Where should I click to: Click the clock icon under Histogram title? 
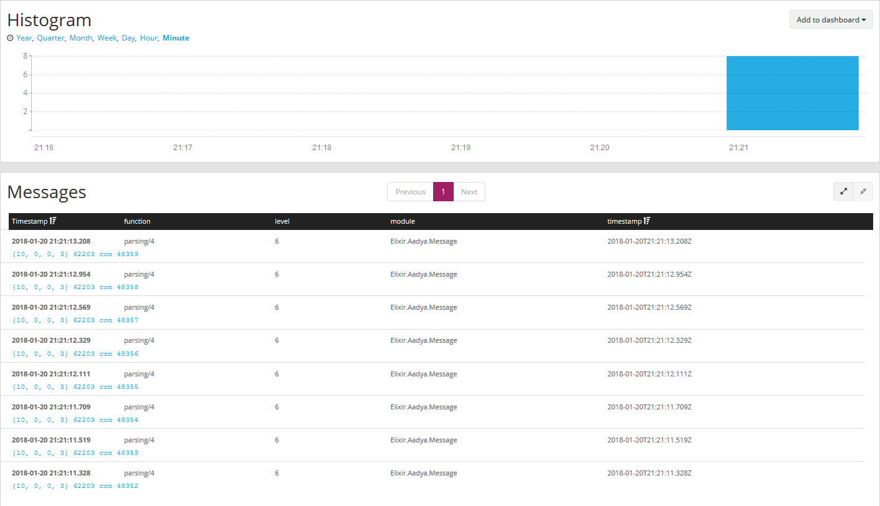click(10, 38)
